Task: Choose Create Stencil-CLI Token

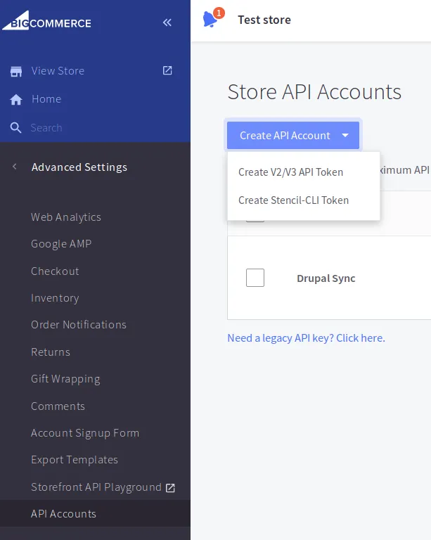Action: click(x=293, y=200)
